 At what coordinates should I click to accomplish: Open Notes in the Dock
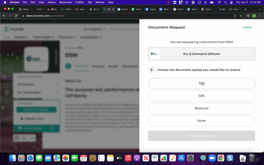pos(110,158)
